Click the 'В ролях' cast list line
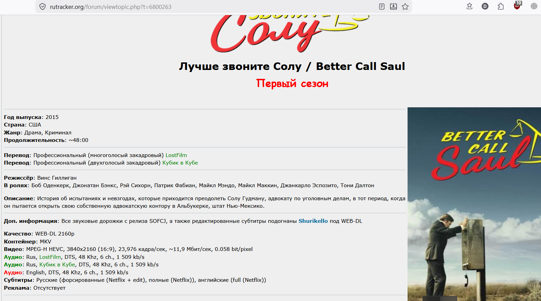541x301 pixels. point(189,185)
